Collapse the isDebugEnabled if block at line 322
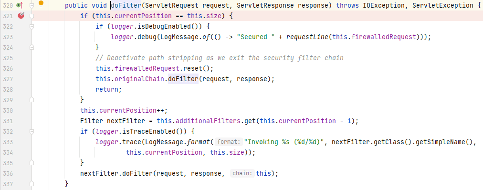This screenshot has height=190, width=483. point(31,26)
